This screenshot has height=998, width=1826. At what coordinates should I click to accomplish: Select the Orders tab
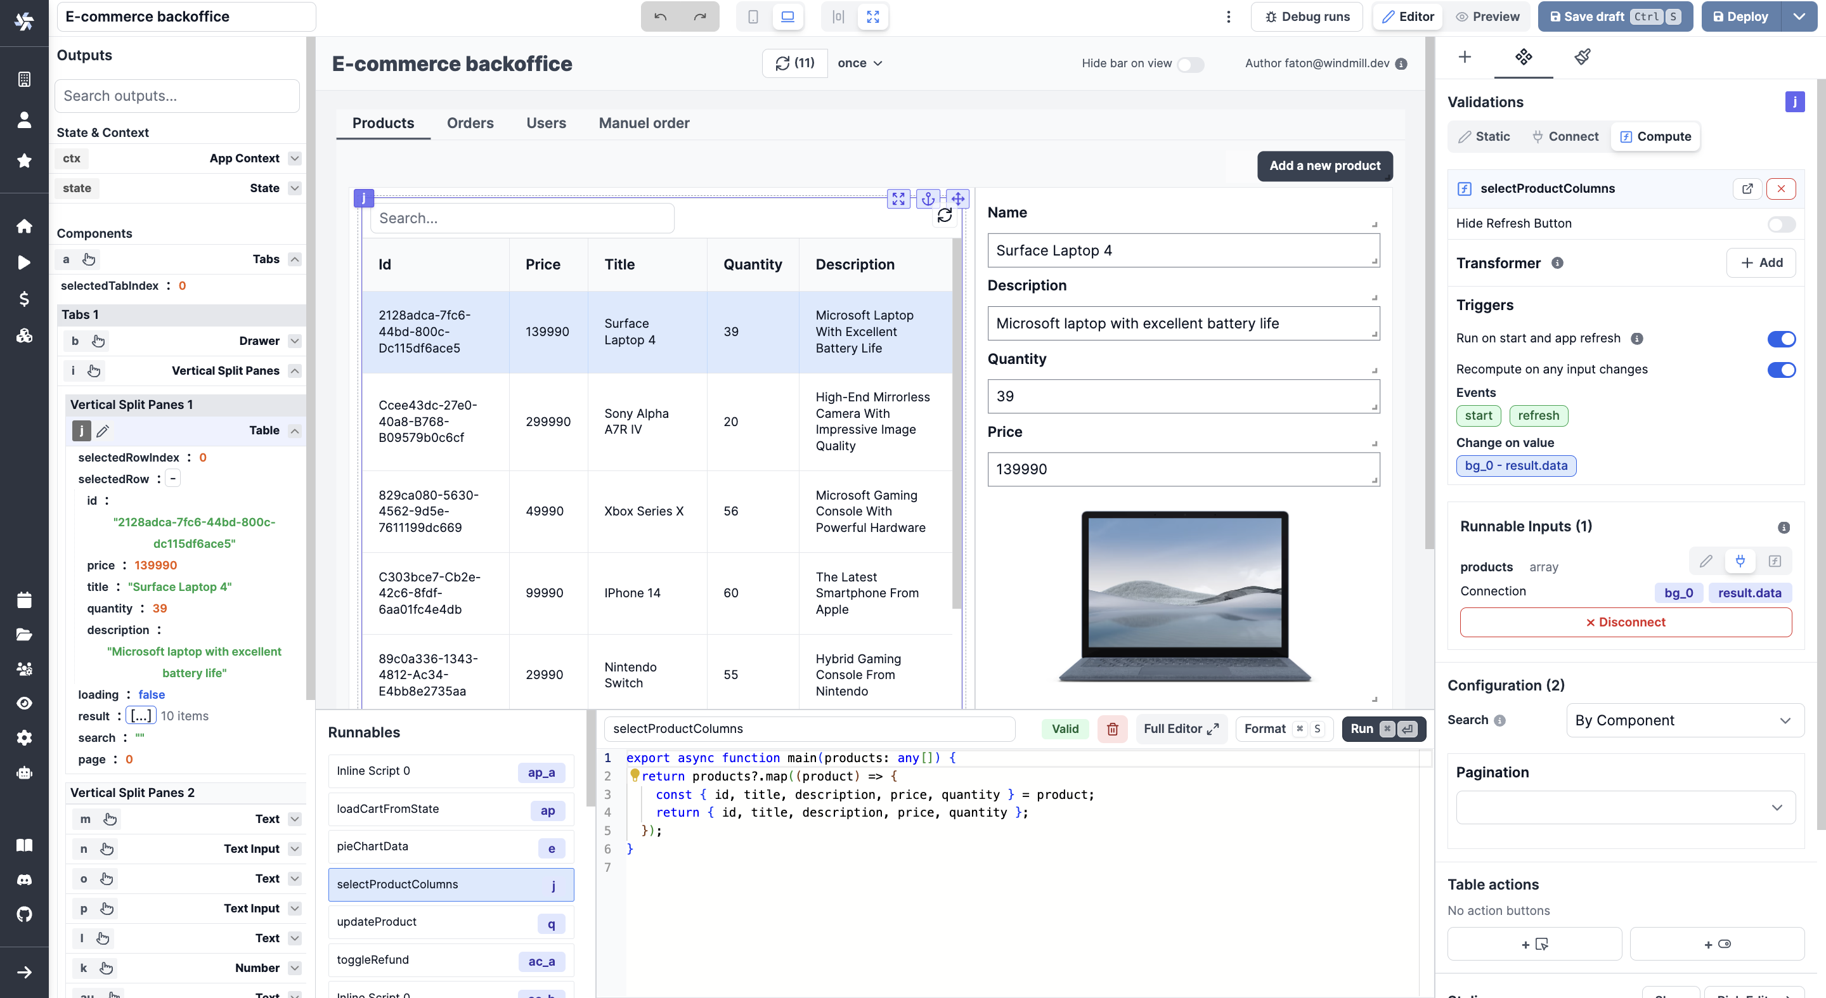click(x=469, y=123)
